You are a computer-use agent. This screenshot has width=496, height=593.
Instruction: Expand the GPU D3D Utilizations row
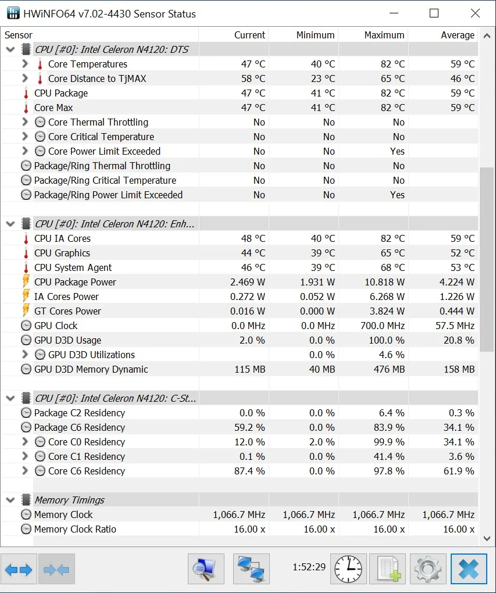tap(24, 355)
